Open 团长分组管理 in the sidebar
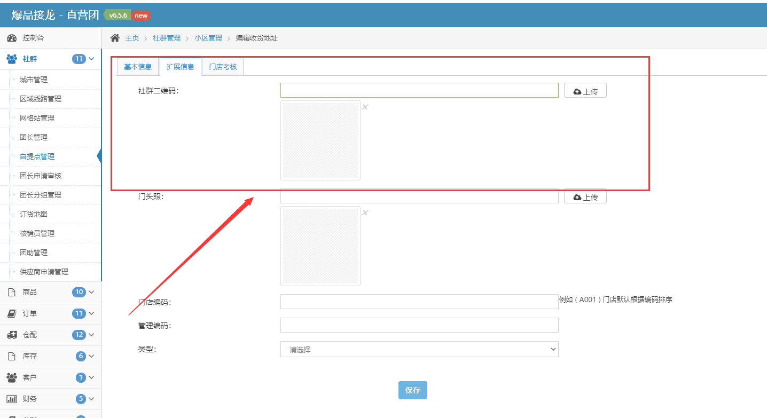Viewport: 767px width, 418px height. click(41, 195)
